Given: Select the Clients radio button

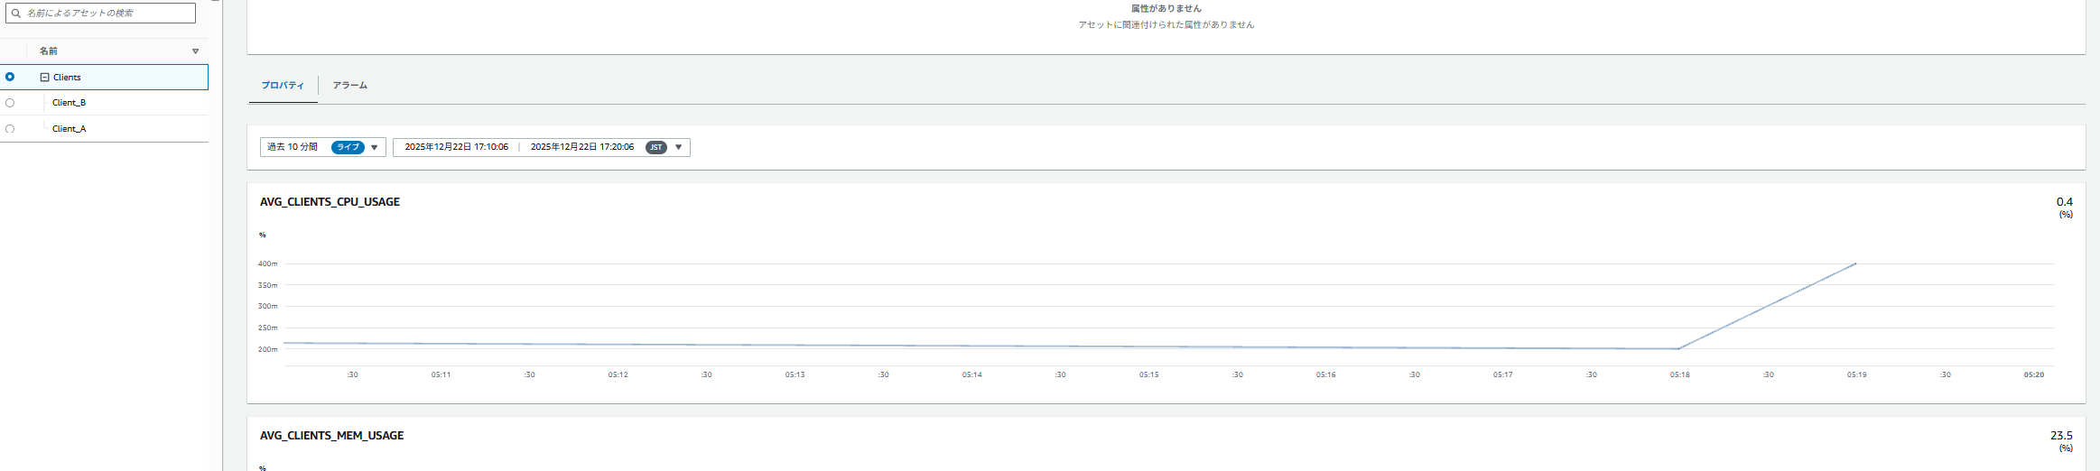Looking at the screenshot, I should pos(10,77).
